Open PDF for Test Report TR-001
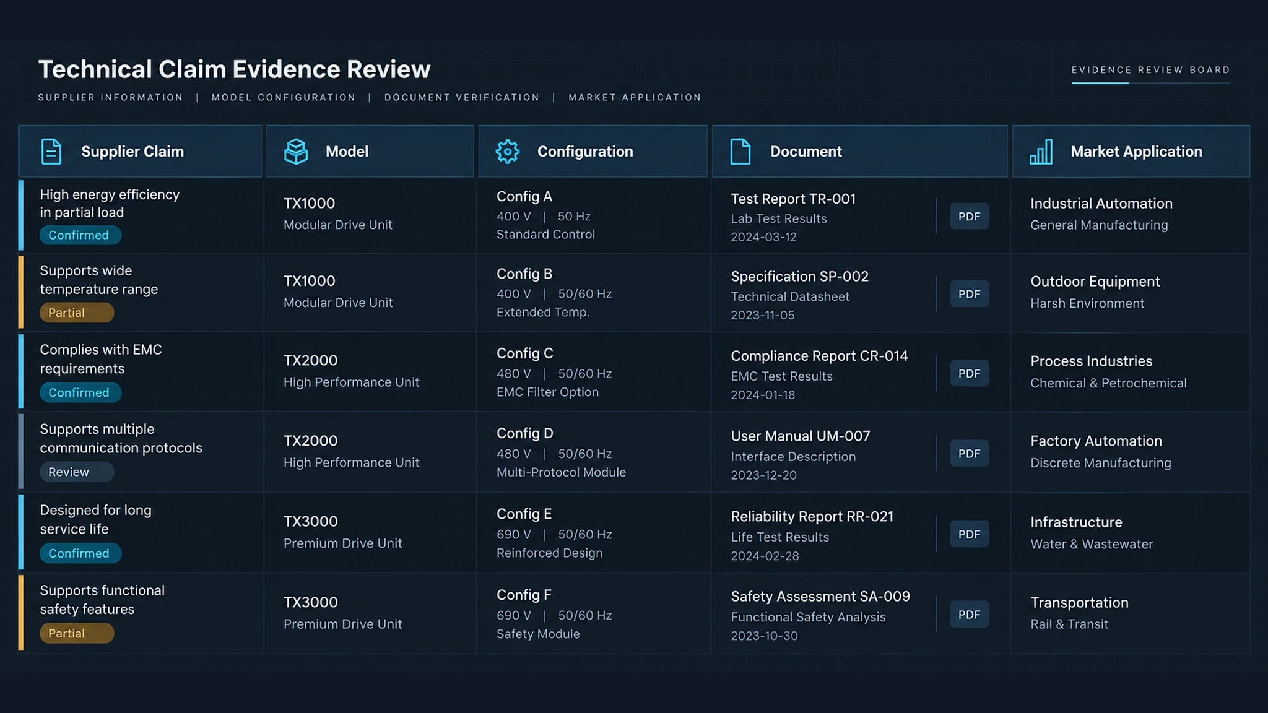This screenshot has height=713, width=1268. coord(969,217)
